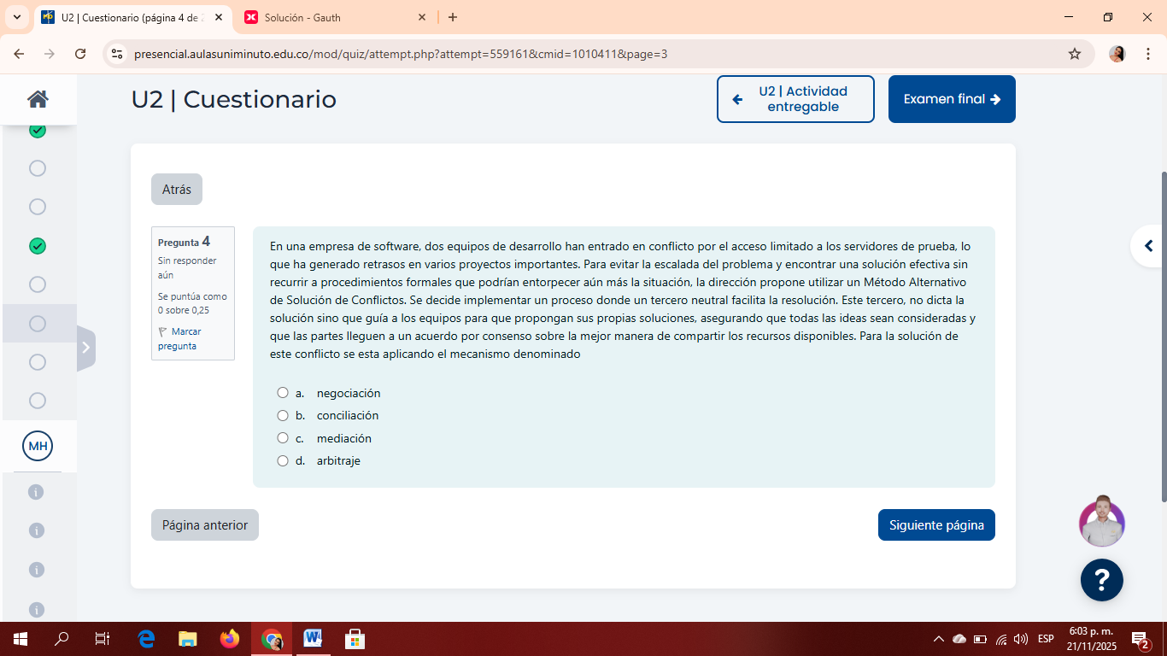The image size is (1167, 656).
Task: Open the right side block drawer
Action: [x=1147, y=246]
